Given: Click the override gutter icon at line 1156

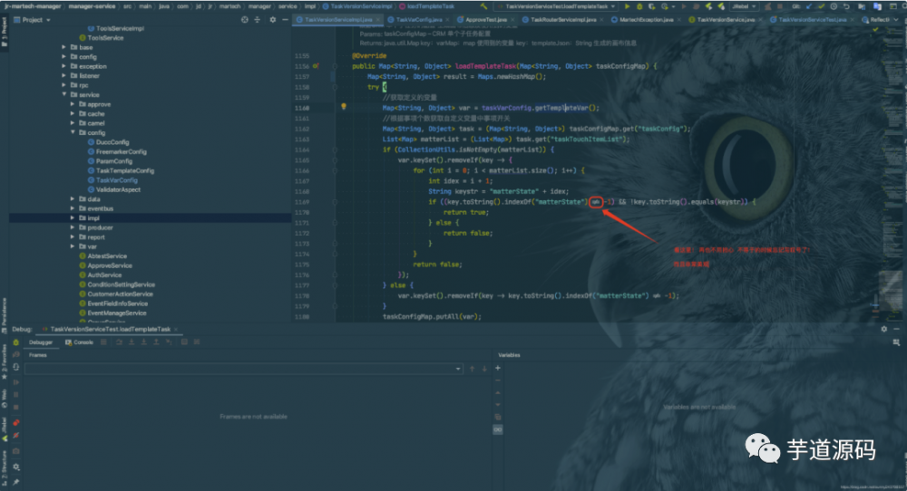Looking at the screenshot, I should coord(316,66).
